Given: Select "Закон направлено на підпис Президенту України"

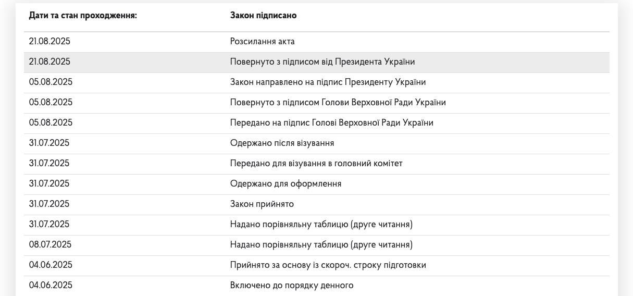Looking at the screenshot, I should (328, 82).
